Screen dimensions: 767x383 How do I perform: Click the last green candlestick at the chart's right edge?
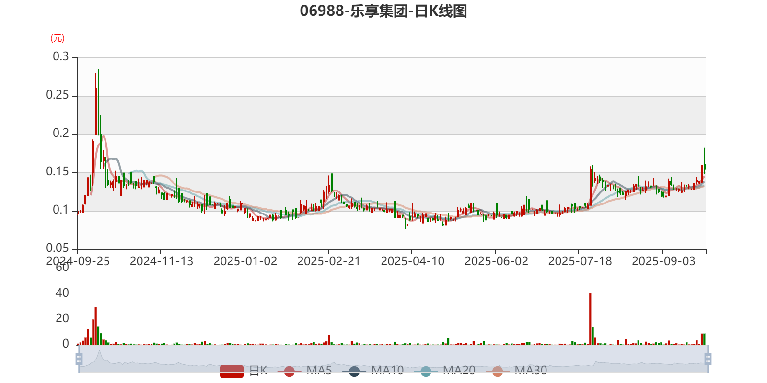(704, 160)
